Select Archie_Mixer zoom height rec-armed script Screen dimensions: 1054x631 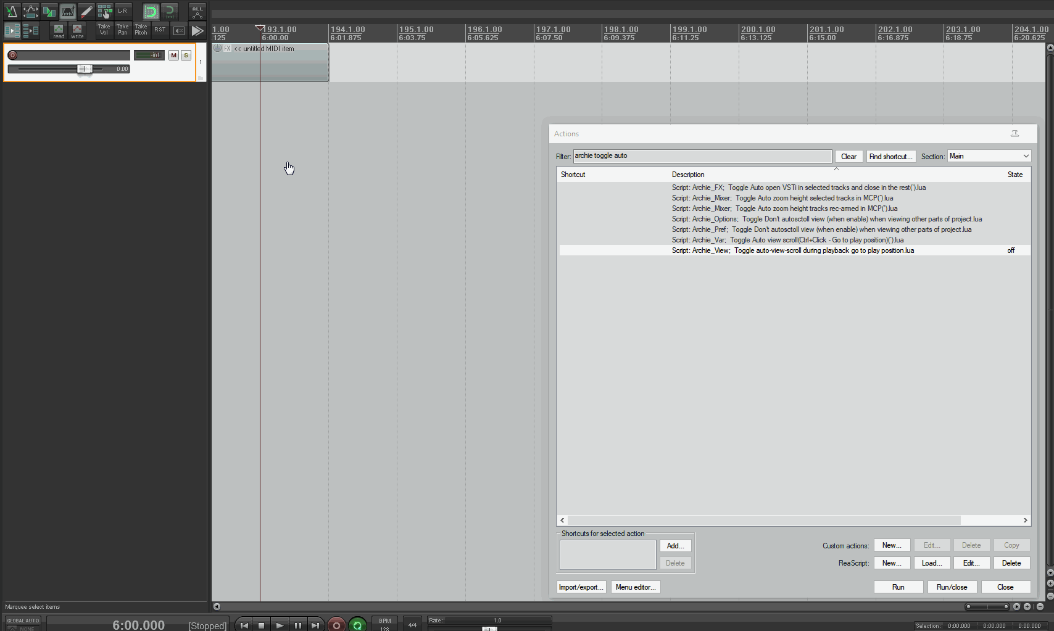(795, 208)
